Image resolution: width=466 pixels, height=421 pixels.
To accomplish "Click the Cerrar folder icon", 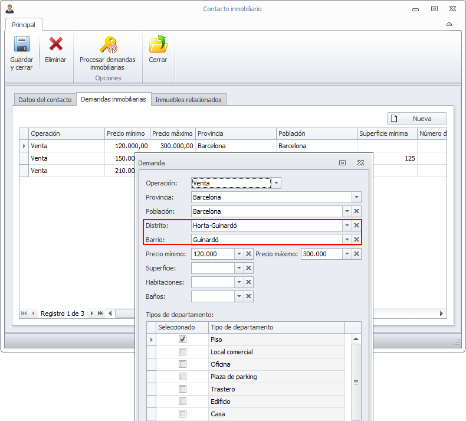I will pyautogui.click(x=158, y=44).
